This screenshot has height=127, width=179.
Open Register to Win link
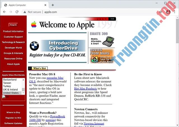(13, 118)
